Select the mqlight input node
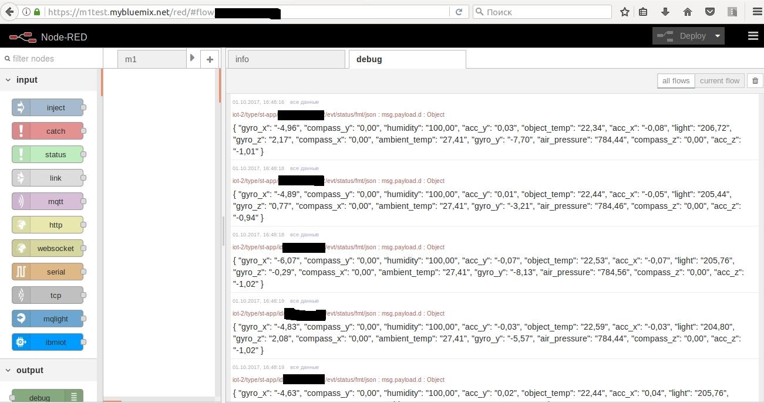 click(x=48, y=319)
